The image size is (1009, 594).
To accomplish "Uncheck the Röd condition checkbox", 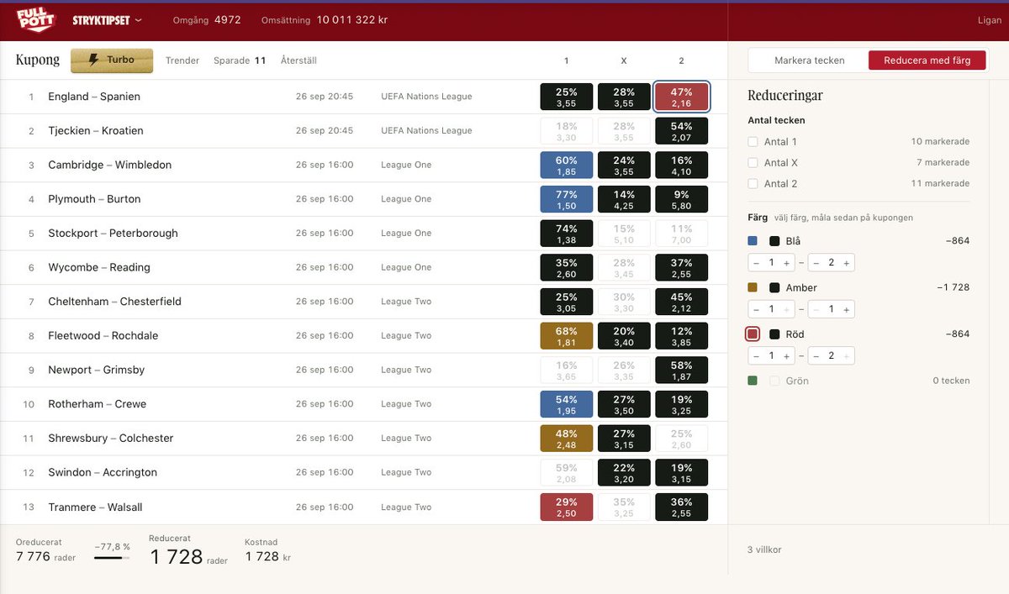I will click(774, 334).
